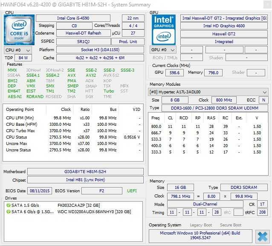Click the DDR3-1600 / PC3-12800 type field
272x246 pixels.
215,108
